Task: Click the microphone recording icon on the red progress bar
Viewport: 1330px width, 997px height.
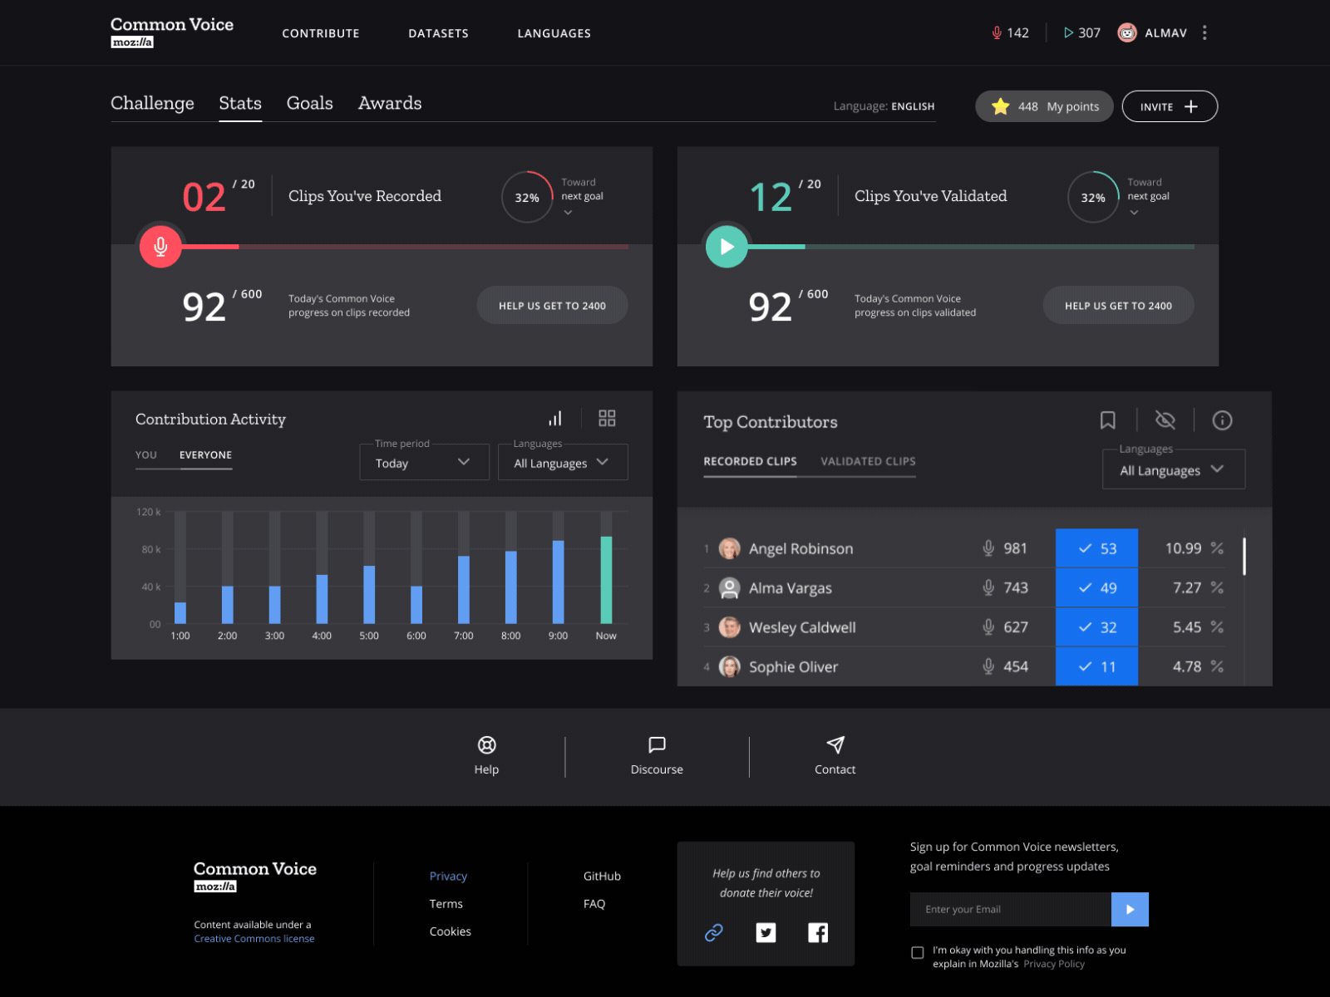Action: tap(160, 246)
